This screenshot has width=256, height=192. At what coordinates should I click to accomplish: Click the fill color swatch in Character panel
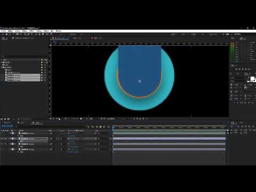(x=252, y=78)
